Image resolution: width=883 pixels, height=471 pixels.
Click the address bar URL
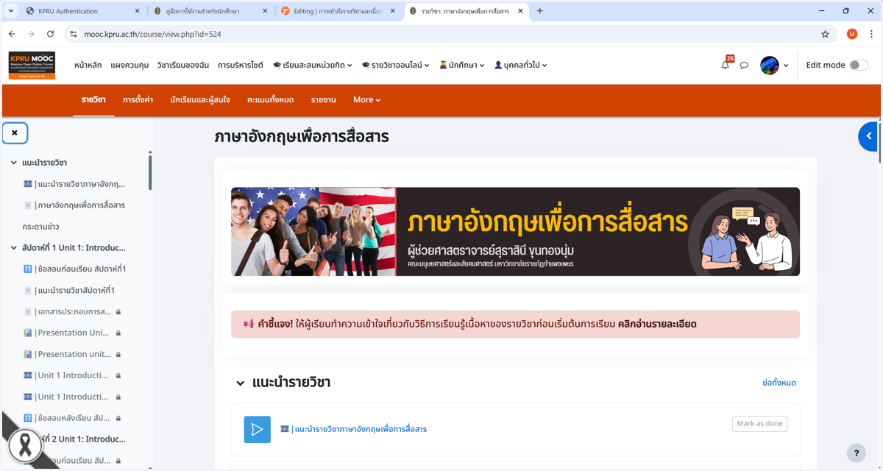(152, 34)
